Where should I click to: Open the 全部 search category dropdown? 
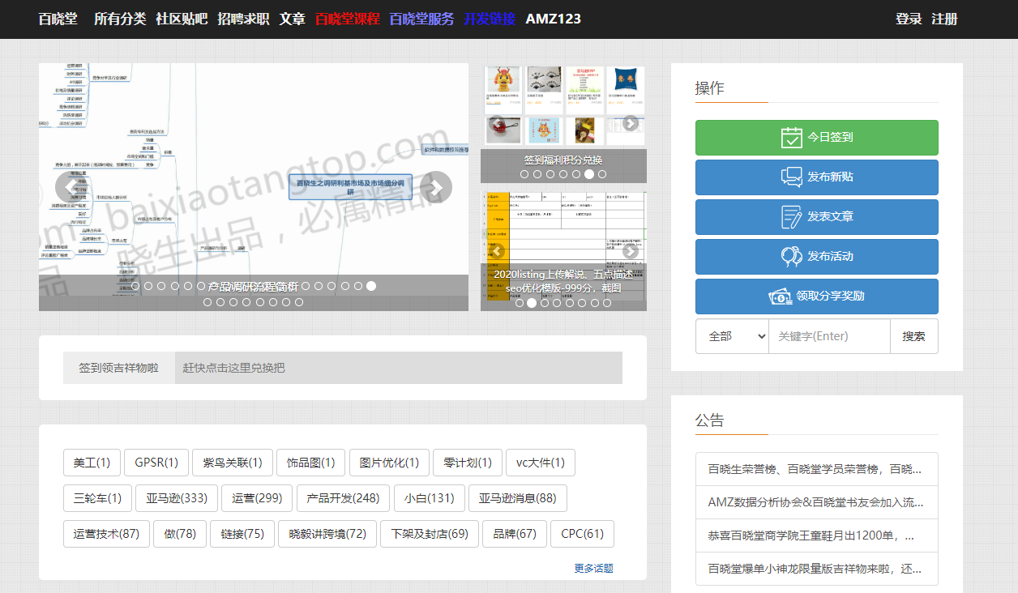pos(732,336)
